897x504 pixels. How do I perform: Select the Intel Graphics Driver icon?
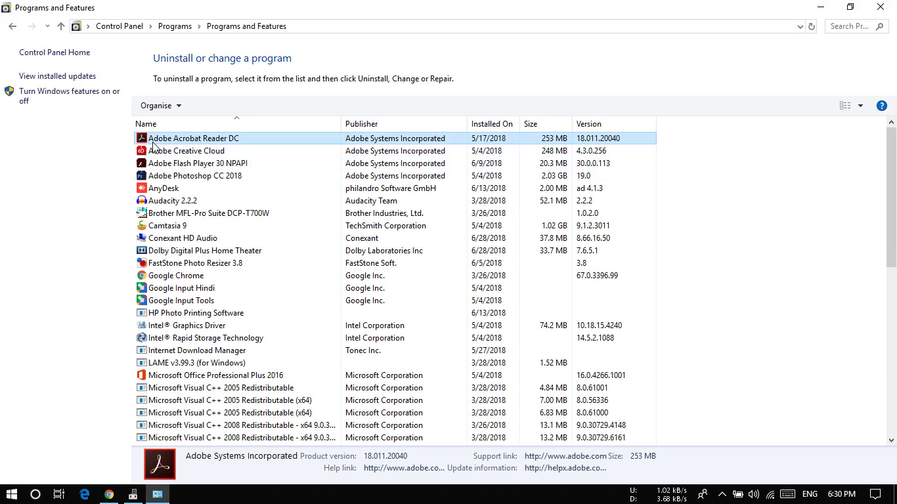click(x=141, y=325)
